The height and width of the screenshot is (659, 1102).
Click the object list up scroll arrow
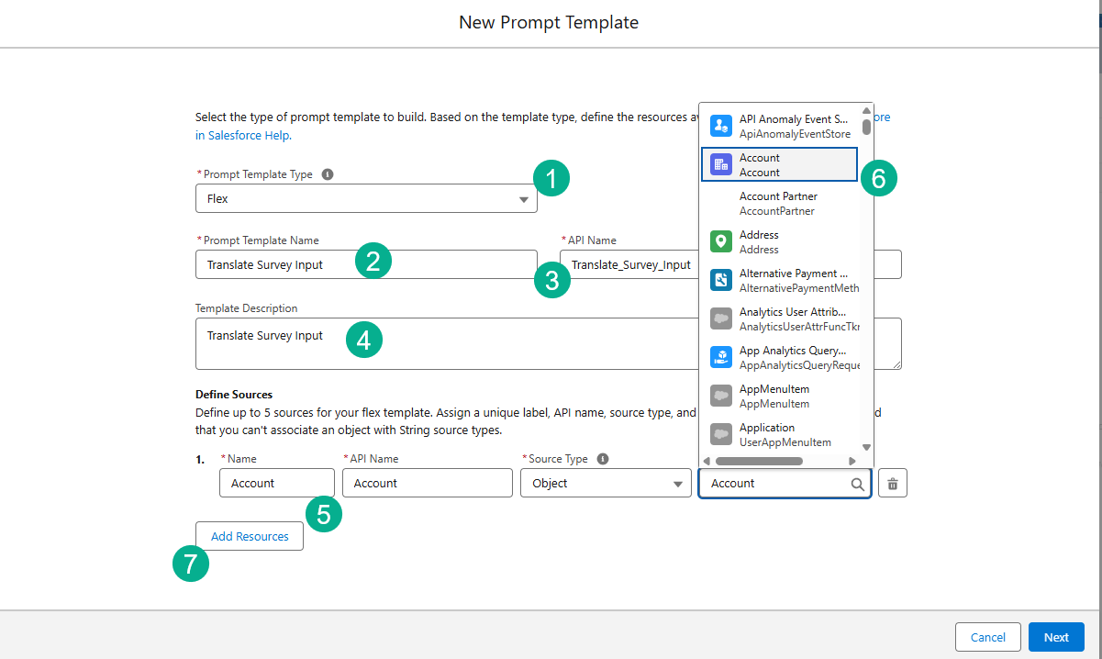tap(866, 111)
